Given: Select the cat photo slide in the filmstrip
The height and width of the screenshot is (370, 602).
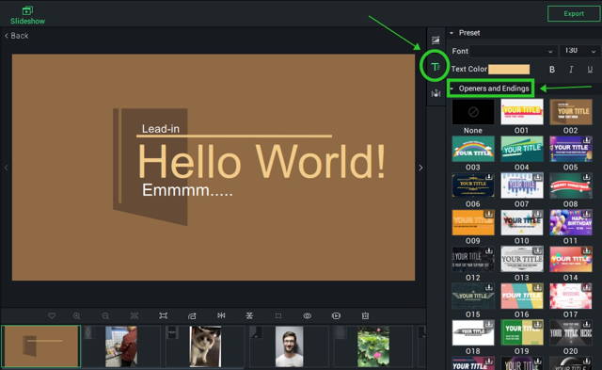Looking at the screenshot, I should pyautogui.click(x=205, y=346).
